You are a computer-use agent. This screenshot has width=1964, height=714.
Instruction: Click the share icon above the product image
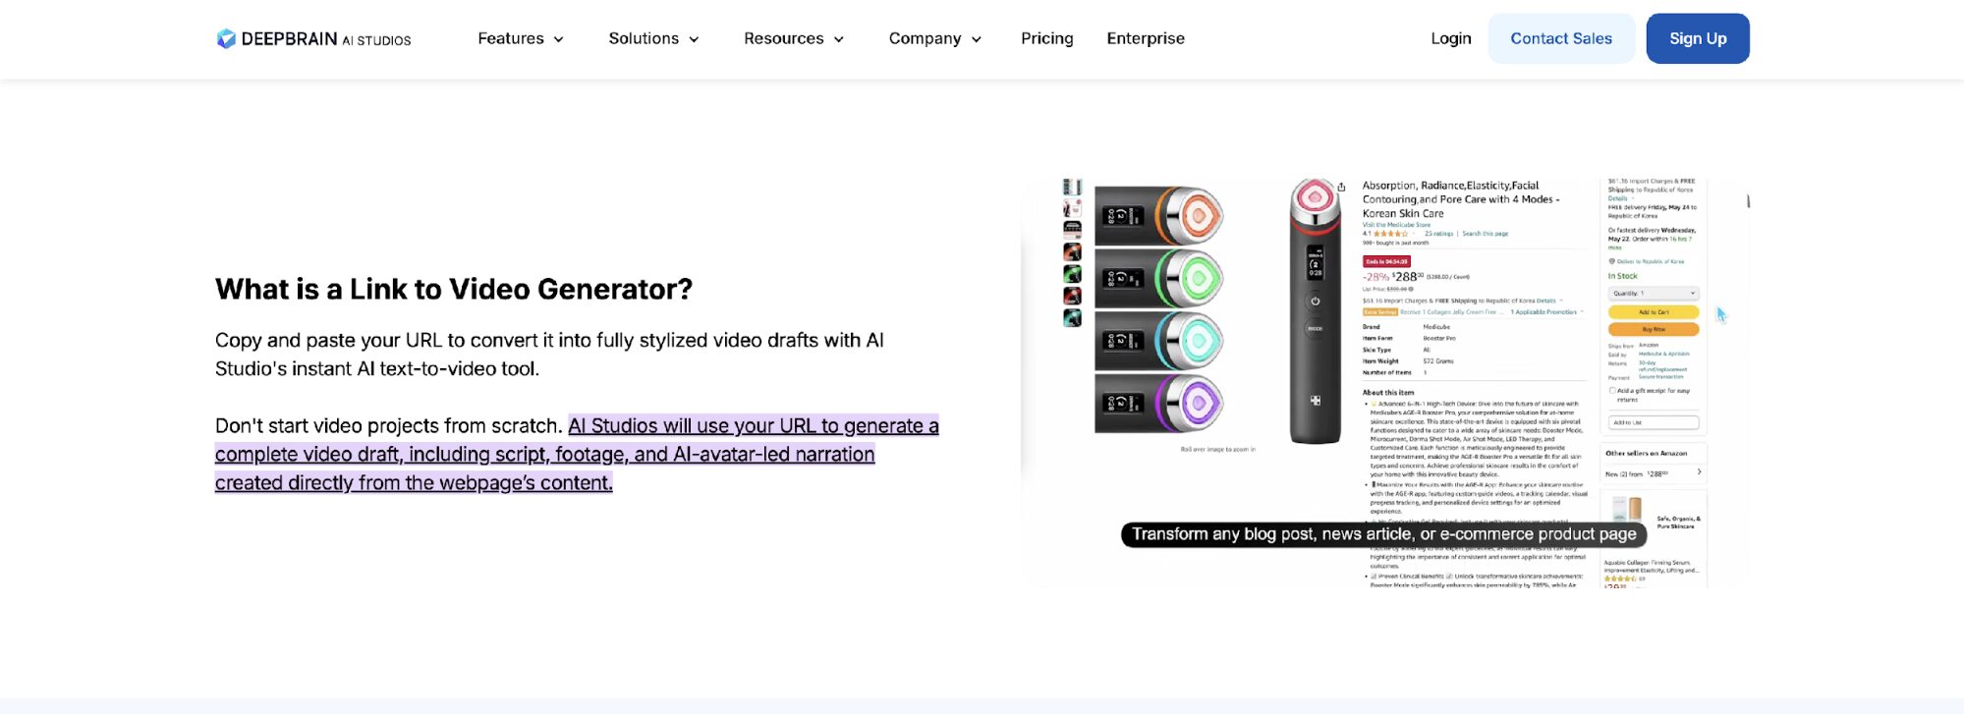pos(1341,187)
